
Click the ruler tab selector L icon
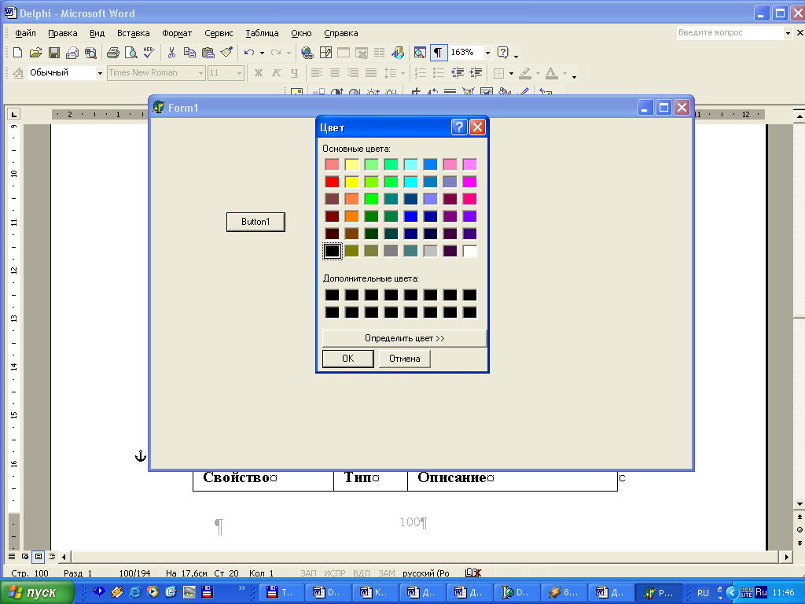click(14, 114)
